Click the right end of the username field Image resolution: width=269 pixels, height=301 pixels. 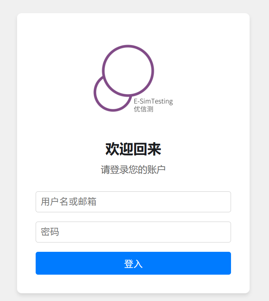pos(225,202)
